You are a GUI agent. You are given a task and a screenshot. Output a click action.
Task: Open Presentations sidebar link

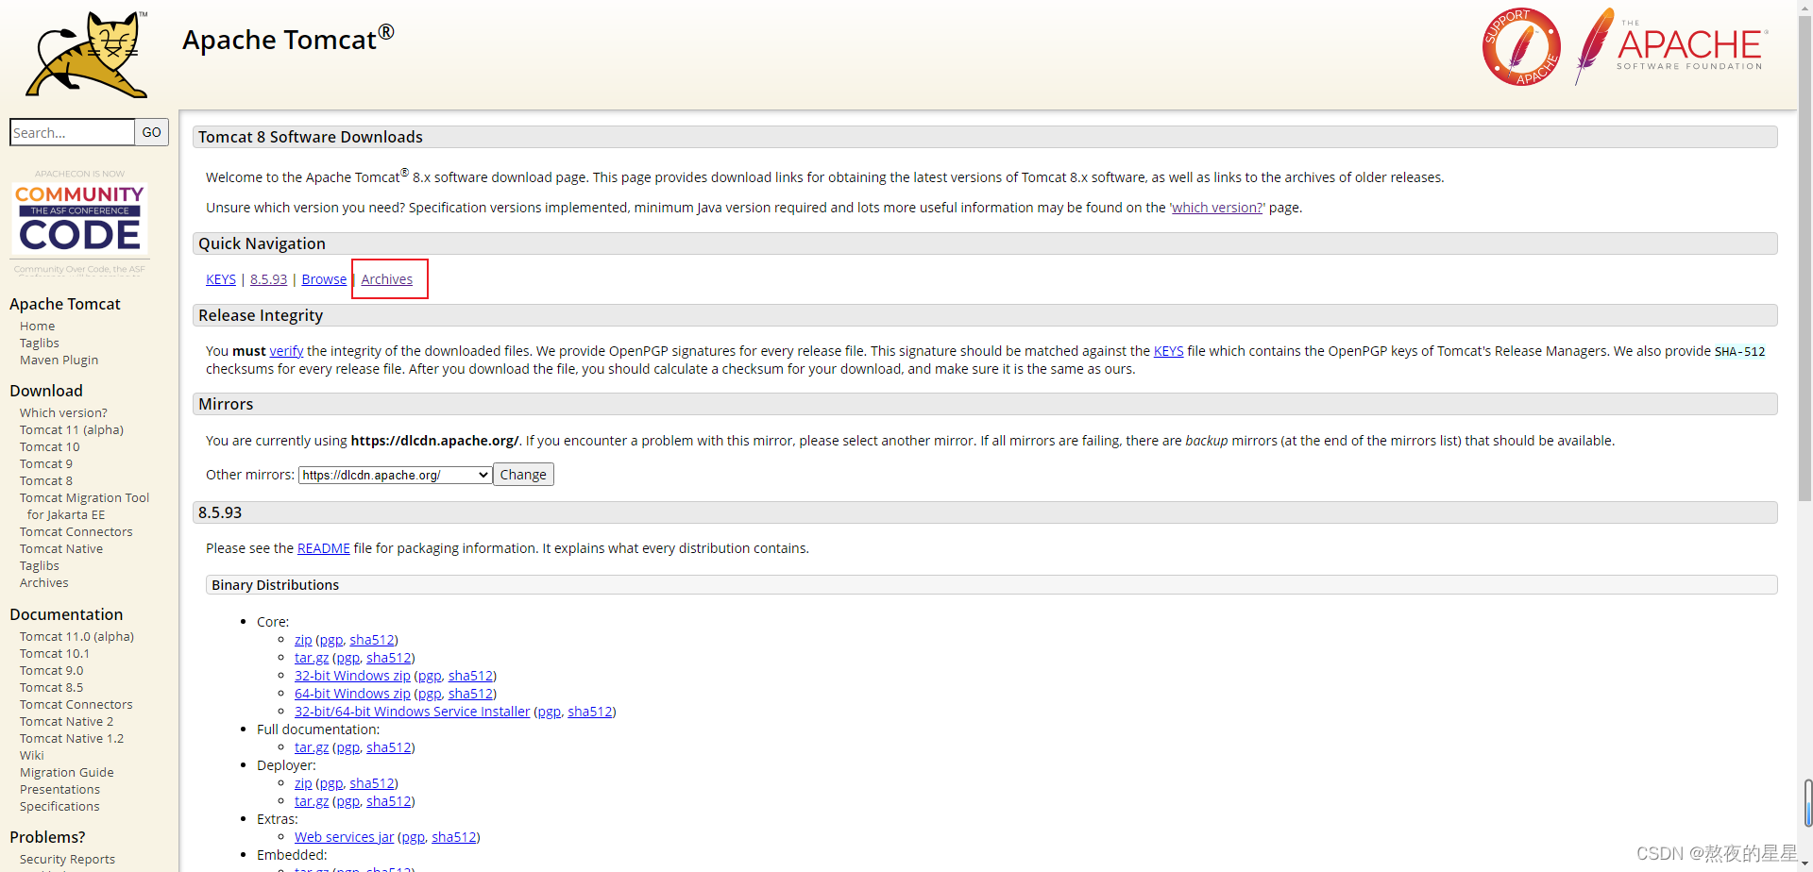point(59,790)
